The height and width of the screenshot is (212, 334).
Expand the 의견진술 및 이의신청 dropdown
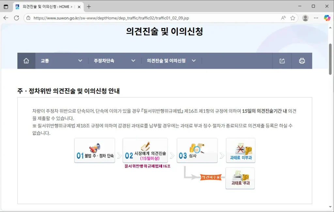pyautogui.click(x=171, y=61)
